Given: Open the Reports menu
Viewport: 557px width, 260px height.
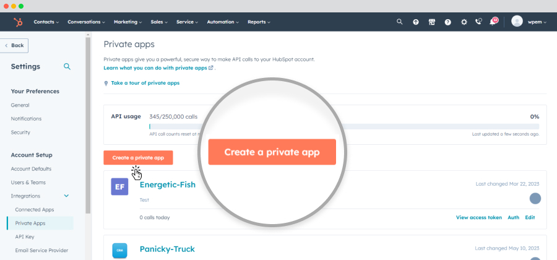Looking at the screenshot, I should coord(259,22).
